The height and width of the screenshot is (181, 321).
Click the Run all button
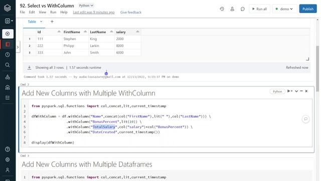[x=259, y=9]
